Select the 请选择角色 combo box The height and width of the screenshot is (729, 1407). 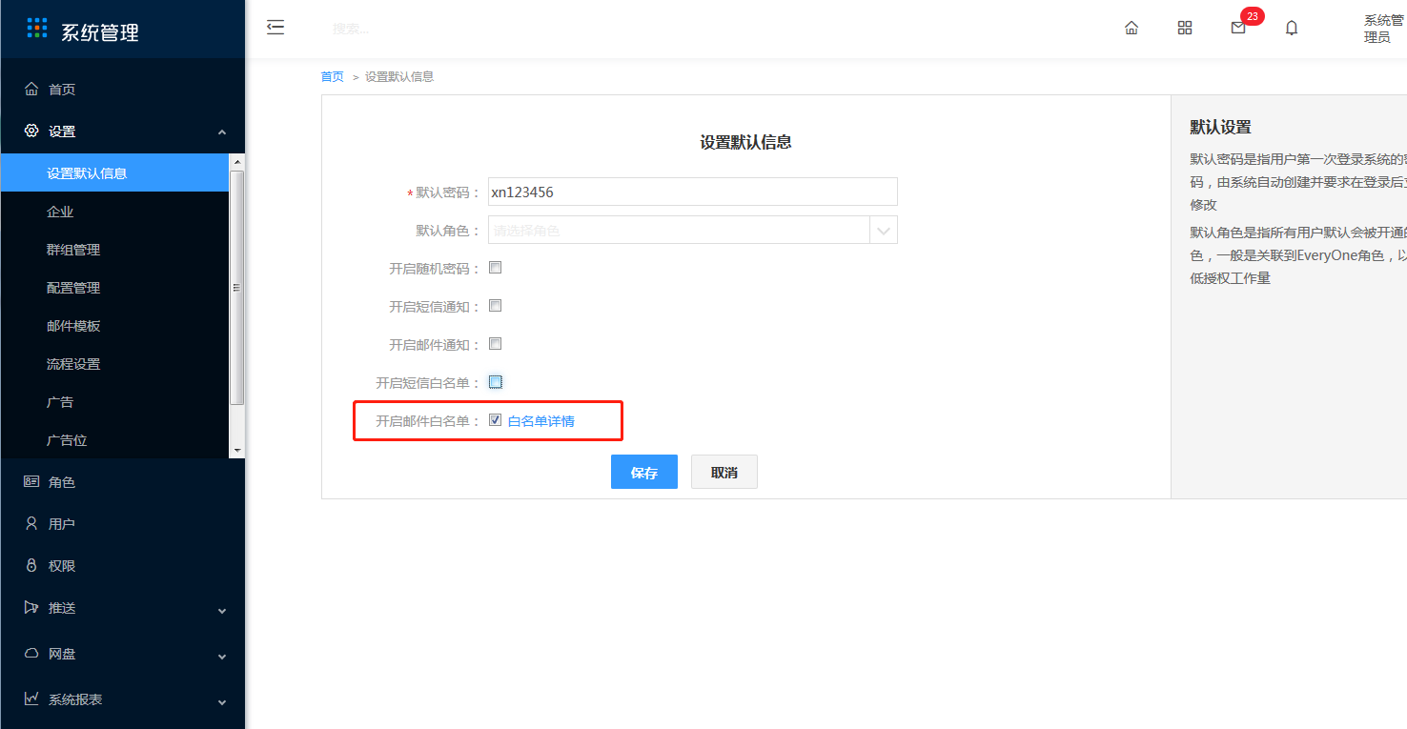point(693,230)
